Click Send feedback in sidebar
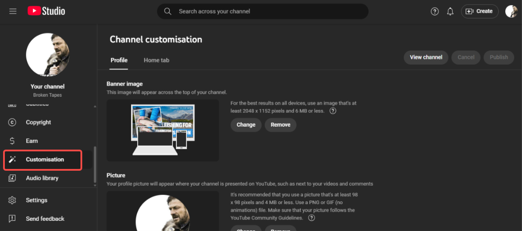This screenshot has width=522, height=231. (45, 219)
